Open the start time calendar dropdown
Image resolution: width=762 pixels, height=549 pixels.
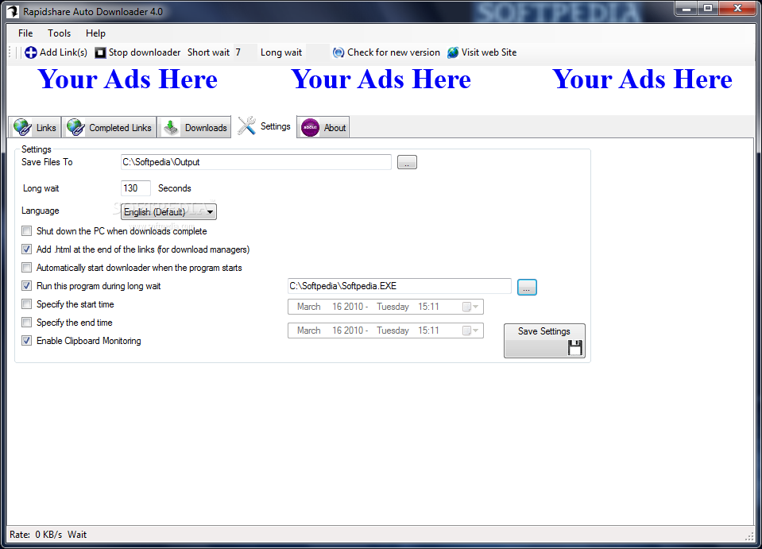(470, 307)
